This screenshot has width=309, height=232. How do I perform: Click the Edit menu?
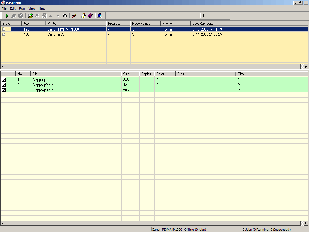tap(13, 8)
